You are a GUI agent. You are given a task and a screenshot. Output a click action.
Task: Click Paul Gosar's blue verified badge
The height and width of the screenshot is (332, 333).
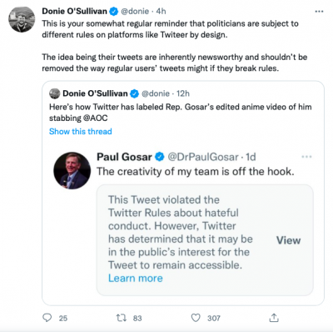(x=160, y=157)
